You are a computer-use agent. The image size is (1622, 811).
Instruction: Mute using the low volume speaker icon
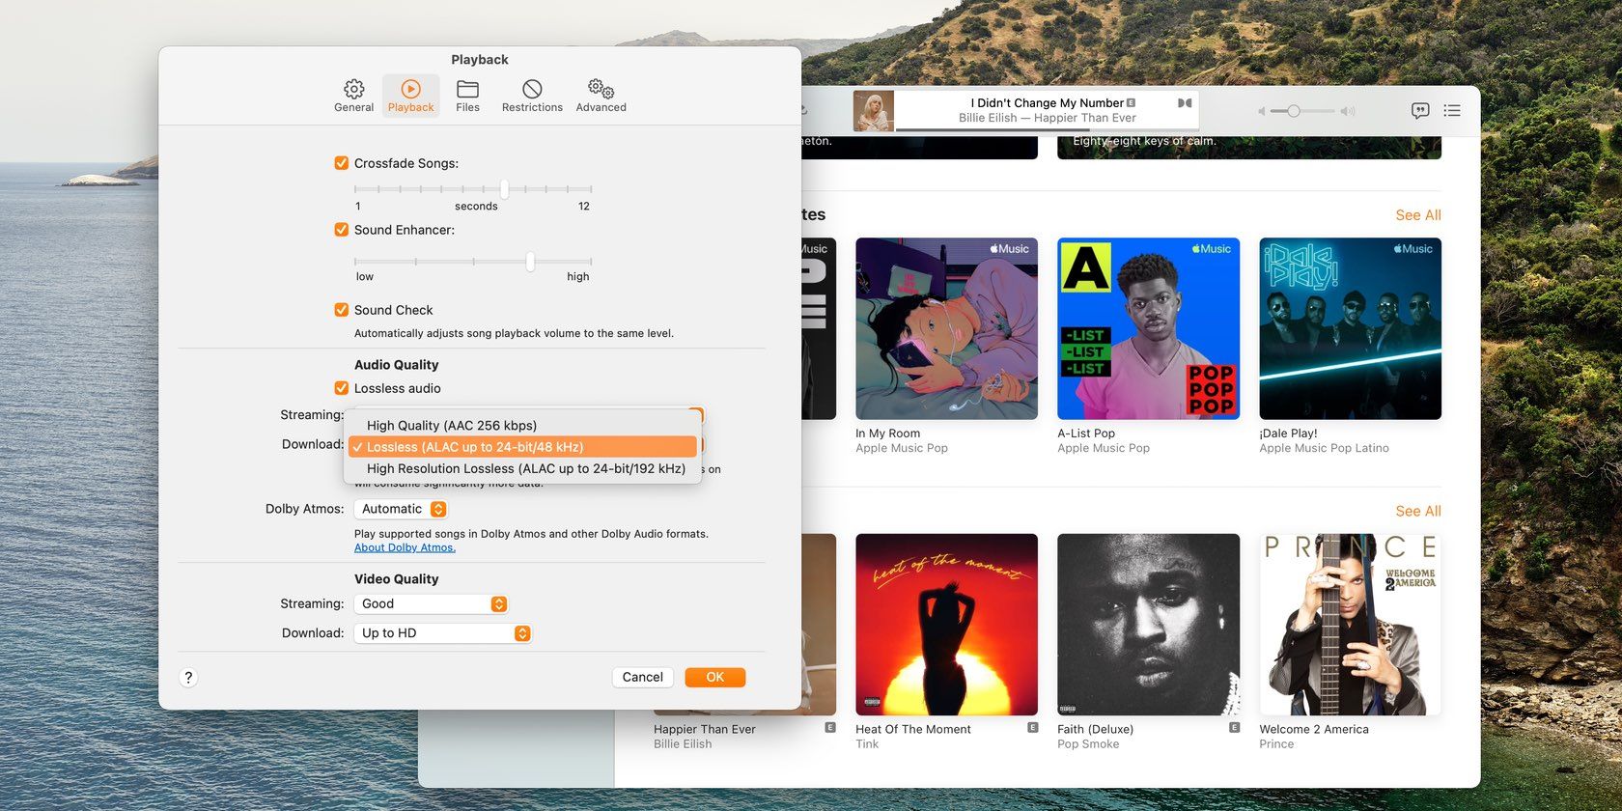point(1261,111)
